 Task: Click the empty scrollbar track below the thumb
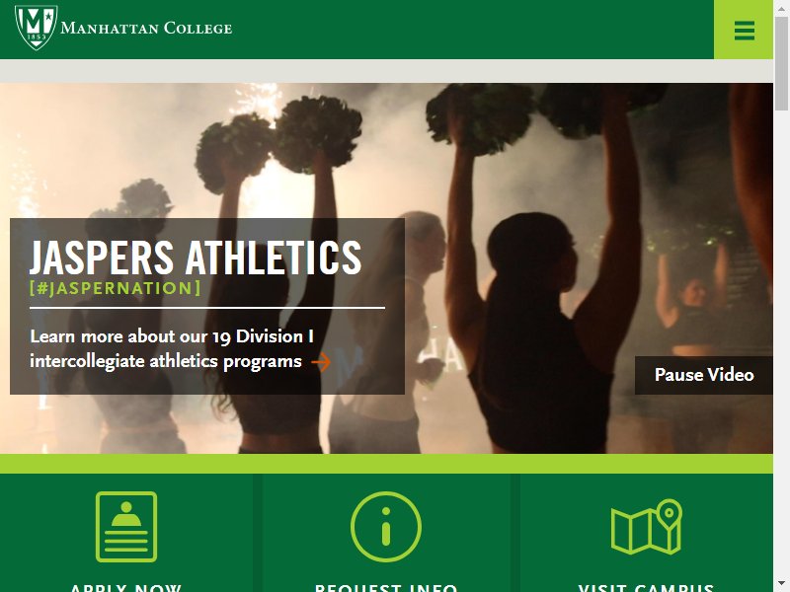[781, 342]
